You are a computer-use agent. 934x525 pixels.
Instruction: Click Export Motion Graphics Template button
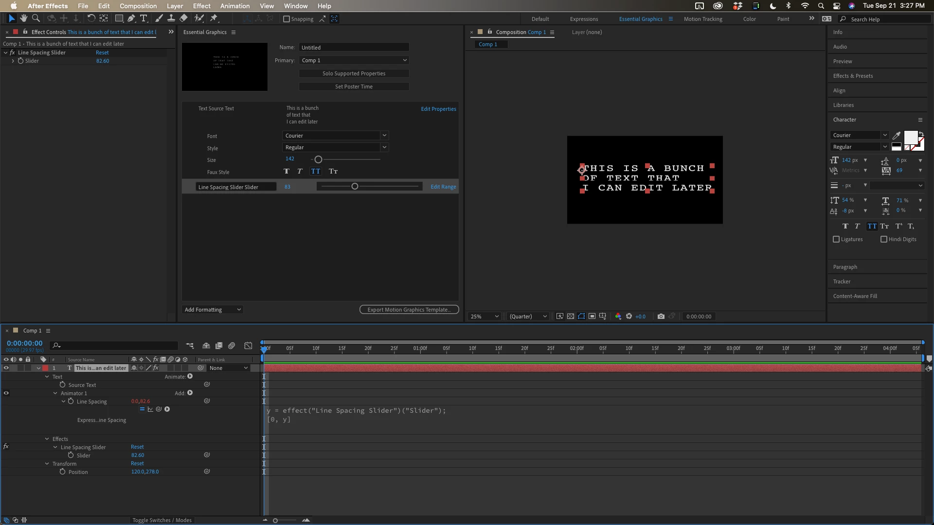(x=409, y=310)
